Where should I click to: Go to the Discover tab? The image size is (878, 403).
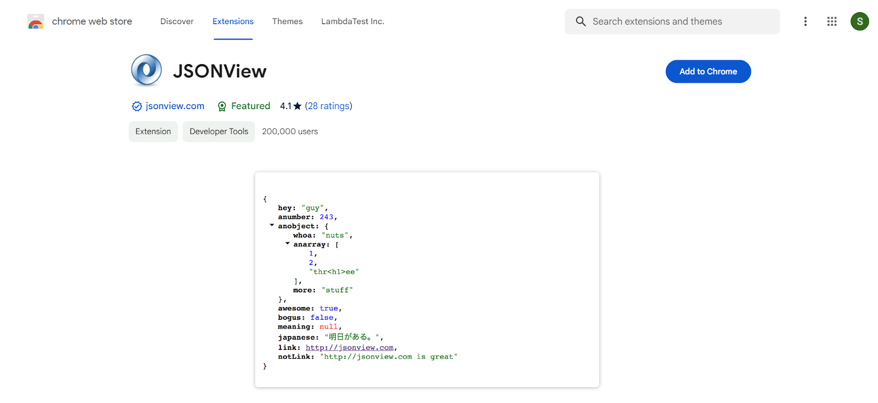click(177, 21)
